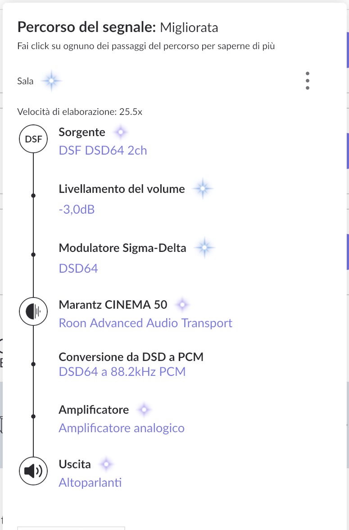The image size is (349, 530).
Task: Click the quality star beside Sala
Action: tap(51, 81)
